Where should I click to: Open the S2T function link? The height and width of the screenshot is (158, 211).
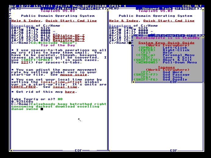click(x=25, y=62)
